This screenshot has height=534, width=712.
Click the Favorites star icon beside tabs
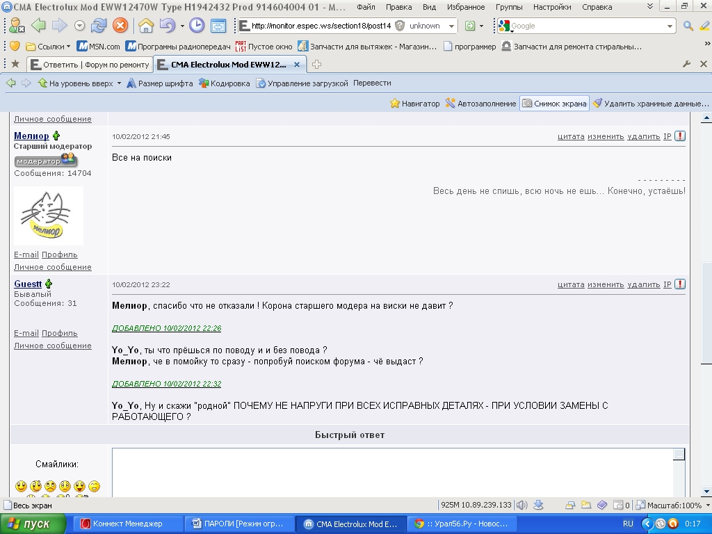(x=15, y=64)
